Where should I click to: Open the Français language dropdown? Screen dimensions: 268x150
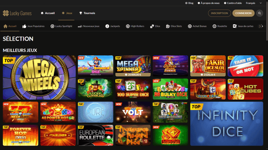click(x=254, y=3)
